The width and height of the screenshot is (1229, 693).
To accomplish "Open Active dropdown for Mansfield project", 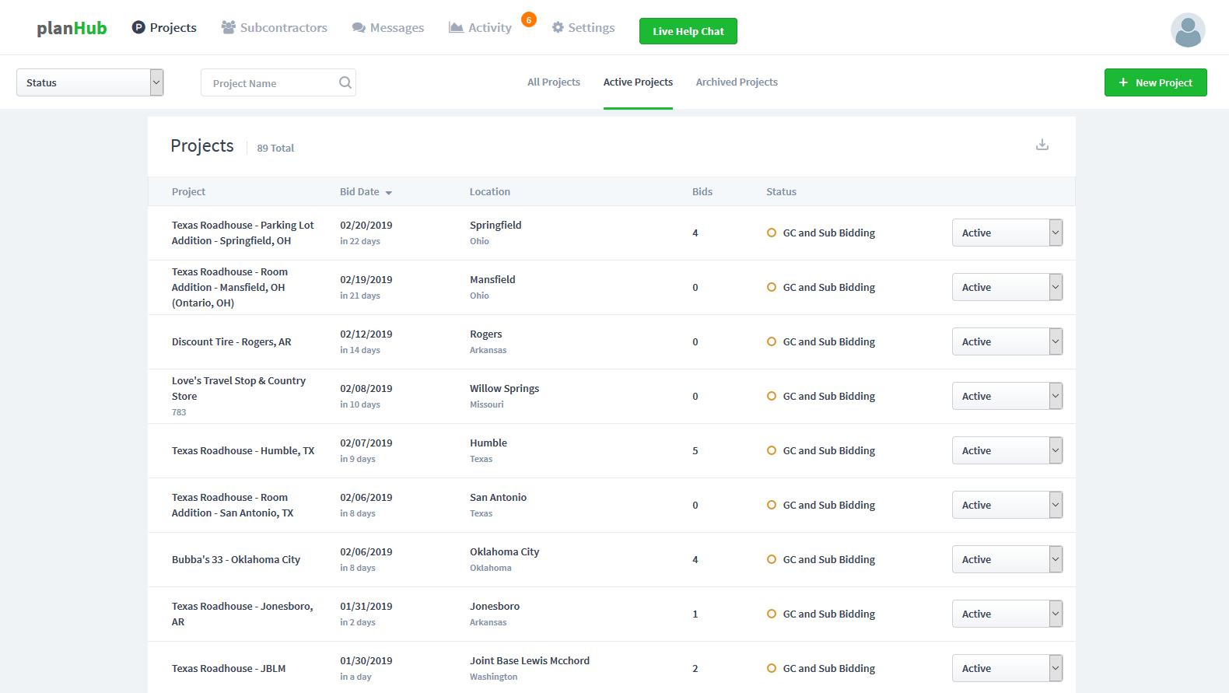I will [x=1007, y=287].
